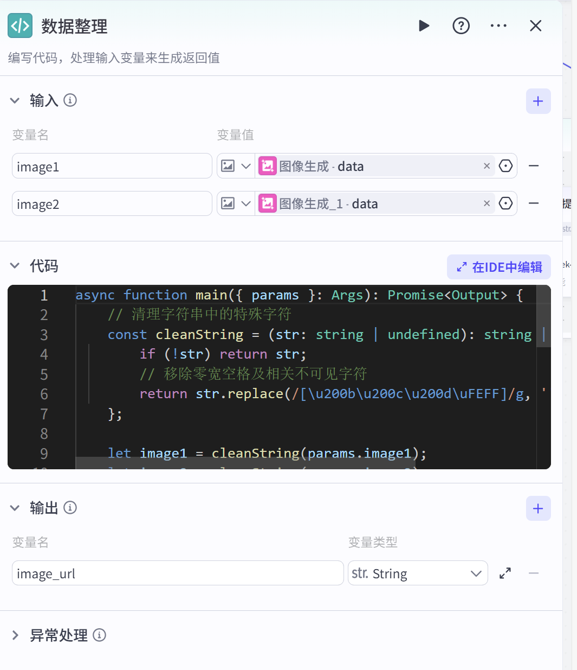This screenshot has width=577, height=670.
Task: Close the 数据整理 panel
Action: pyautogui.click(x=536, y=26)
